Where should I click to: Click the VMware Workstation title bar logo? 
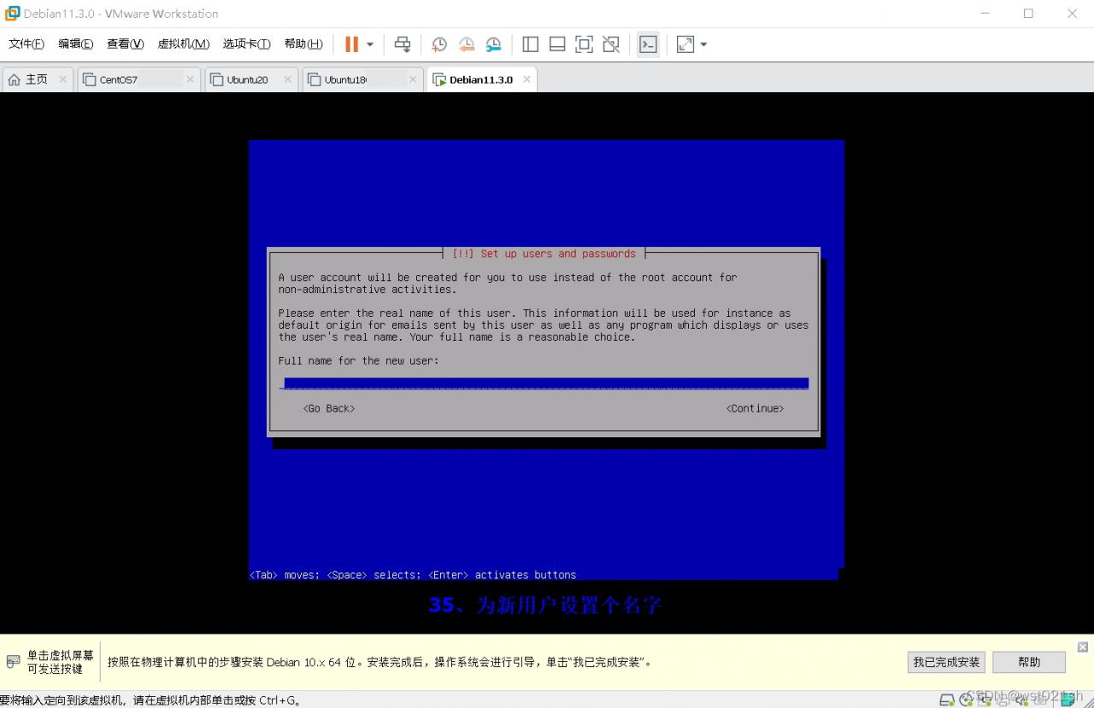point(12,14)
